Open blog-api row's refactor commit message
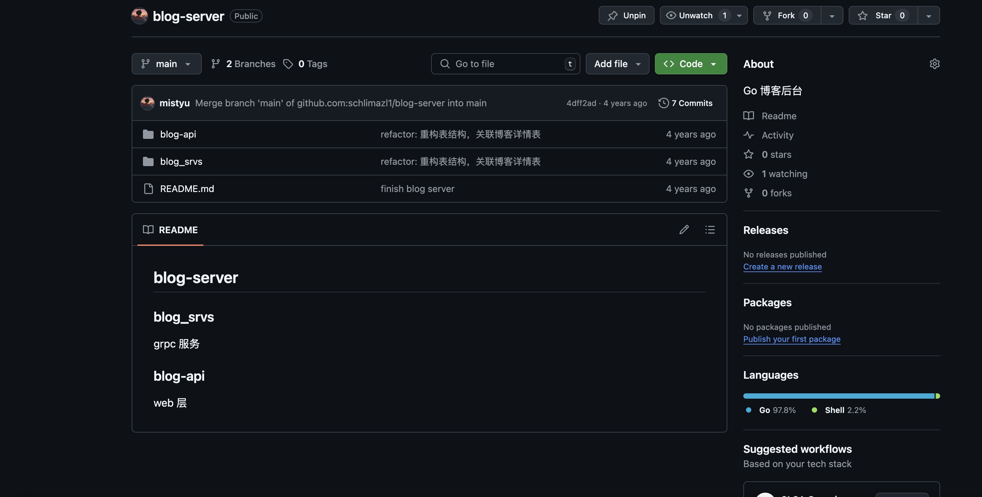Image resolution: width=982 pixels, height=497 pixels. pyautogui.click(x=460, y=134)
